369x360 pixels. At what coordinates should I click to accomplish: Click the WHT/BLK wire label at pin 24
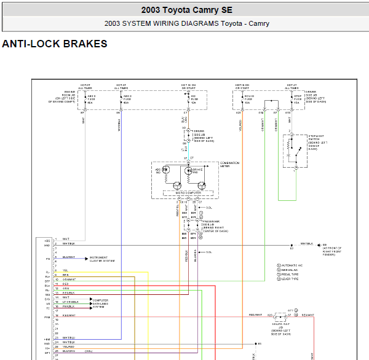(69, 342)
